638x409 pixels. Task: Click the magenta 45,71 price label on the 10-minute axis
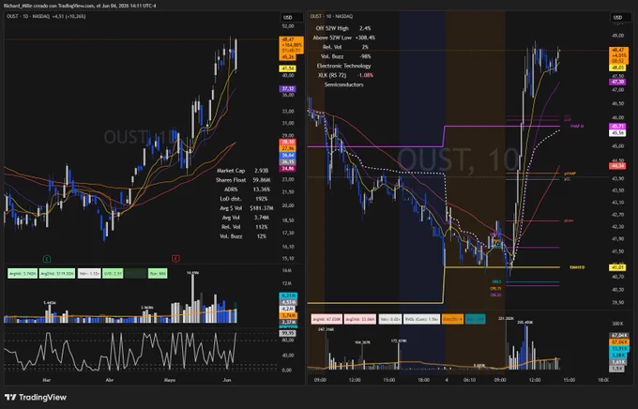pos(617,127)
